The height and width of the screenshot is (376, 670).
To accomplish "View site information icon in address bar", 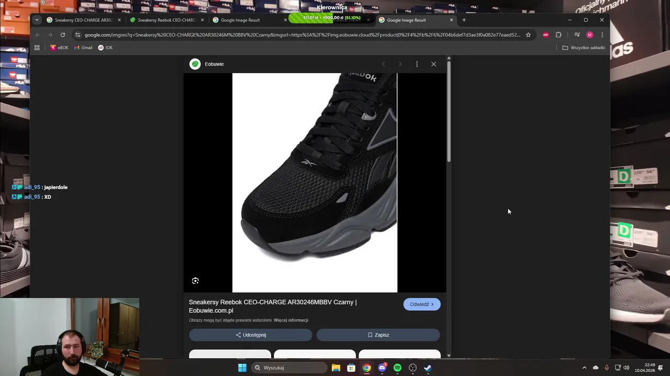I will point(77,35).
